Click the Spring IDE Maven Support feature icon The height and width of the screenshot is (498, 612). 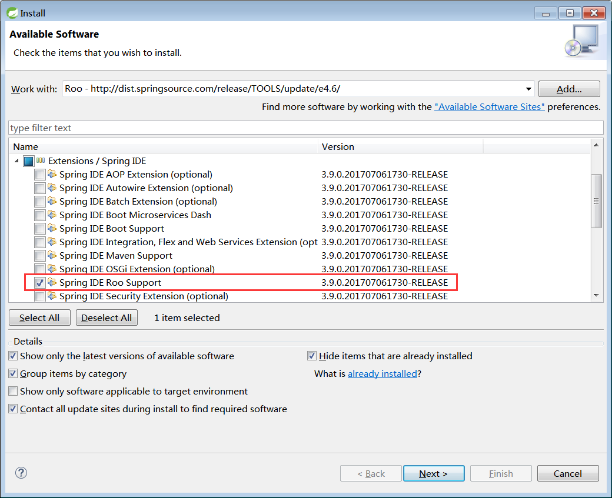point(52,255)
